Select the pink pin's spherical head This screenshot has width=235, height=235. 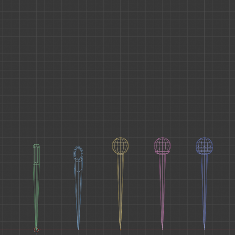162,145
